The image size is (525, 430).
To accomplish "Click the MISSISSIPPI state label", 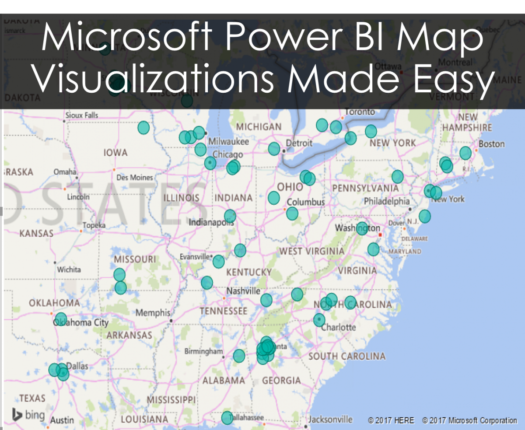I will click(x=171, y=400).
